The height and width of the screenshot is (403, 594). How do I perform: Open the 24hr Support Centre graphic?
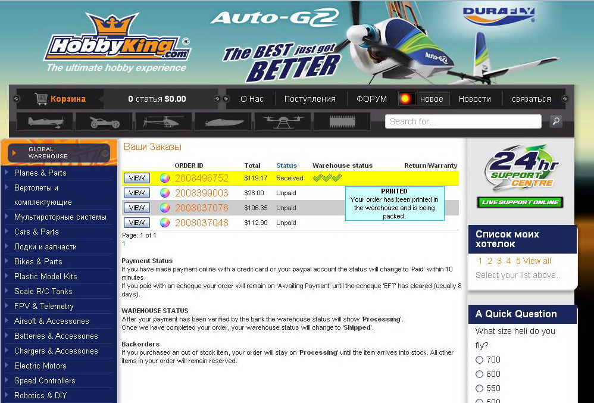click(x=520, y=167)
